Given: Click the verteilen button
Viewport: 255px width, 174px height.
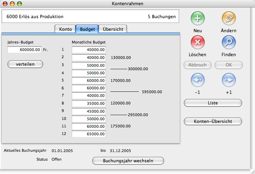Looking at the screenshot, I should pyautogui.click(x=25, y=64).
